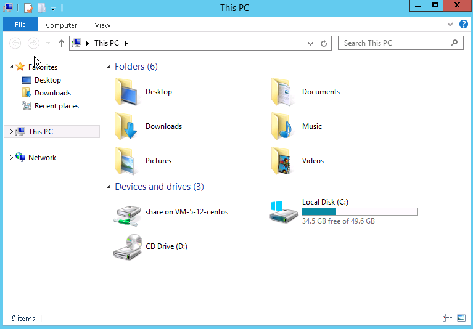Screen dimensions: 473x329
Task: Click the Network globe icon in sidebar
Action: tap(20, 157)
